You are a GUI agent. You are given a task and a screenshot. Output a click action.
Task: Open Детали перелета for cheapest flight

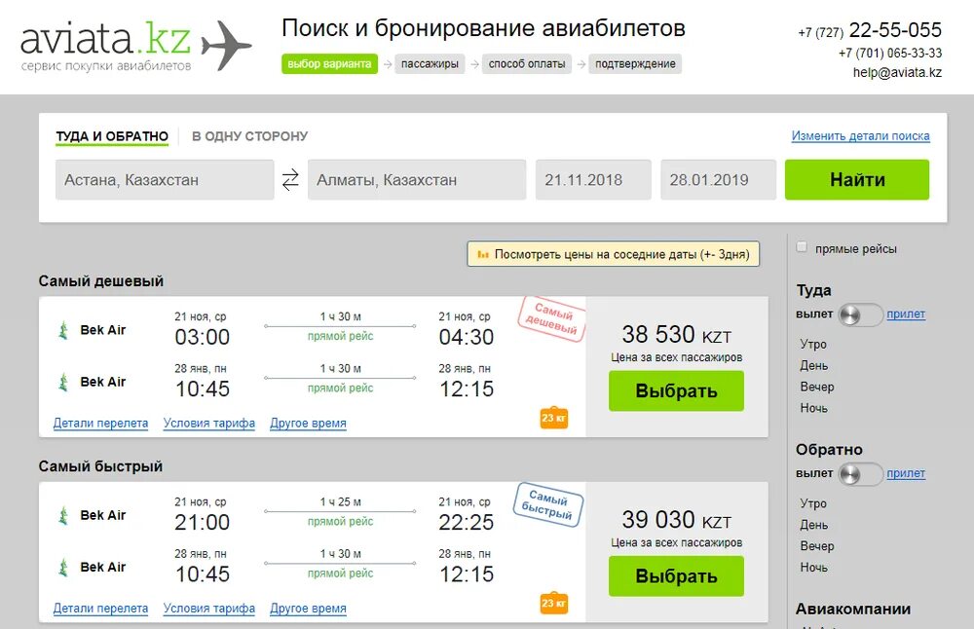click(x=100, y=423)
